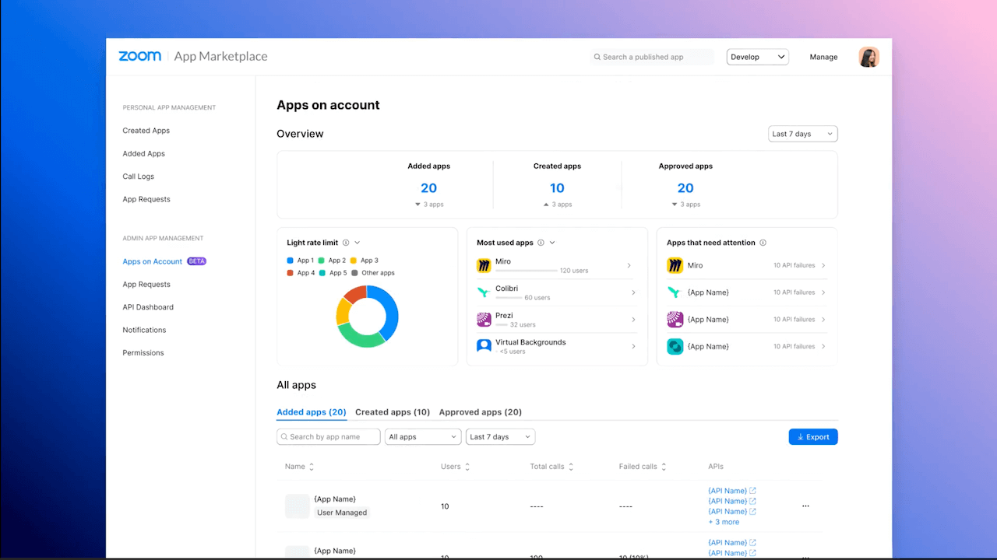Click the magnifier icon in the published app search
Viewport: 997px width, 560px height.
(x=596, y=56)
